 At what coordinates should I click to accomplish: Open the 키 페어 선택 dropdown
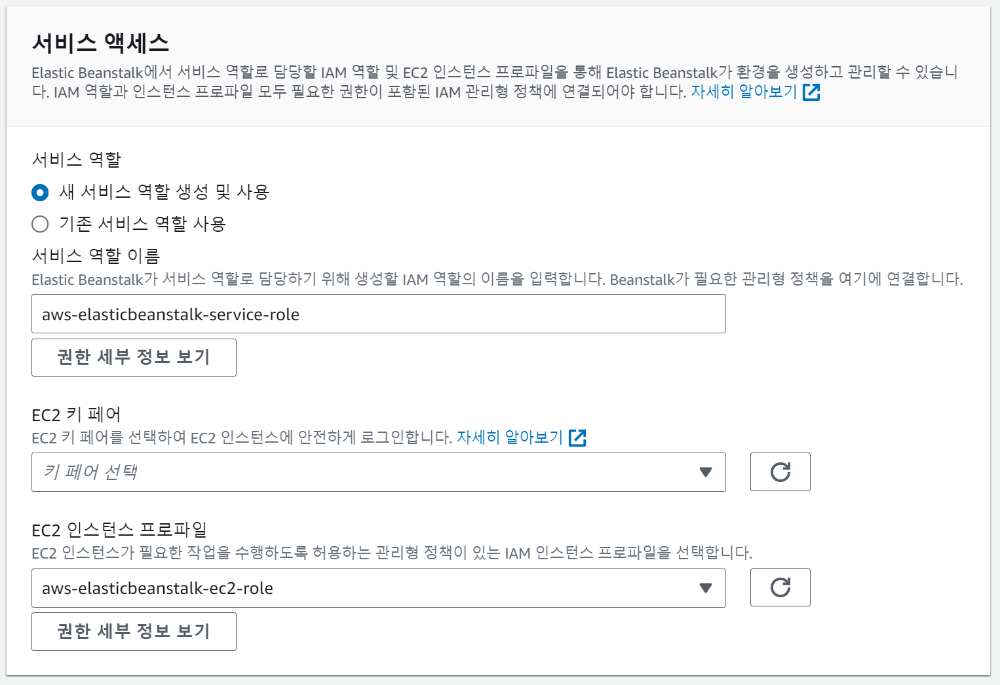point(367,472)
